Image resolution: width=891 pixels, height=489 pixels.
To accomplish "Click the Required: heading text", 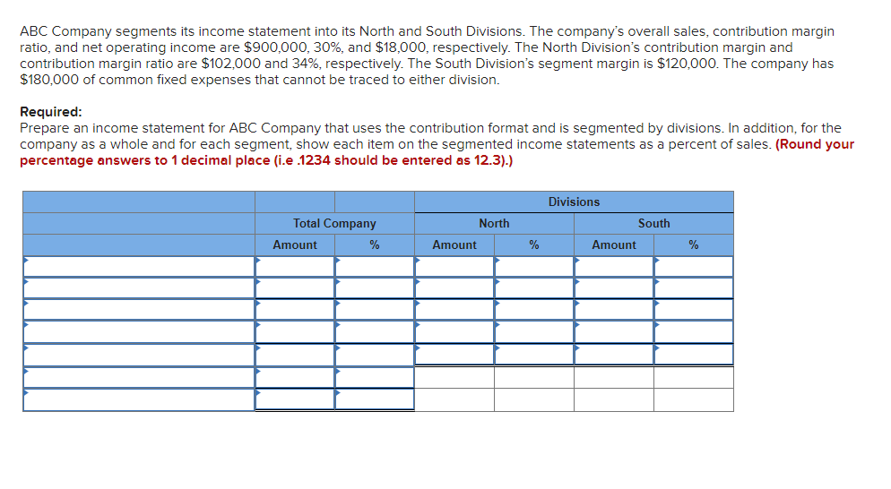I will (x=51, y=112).
